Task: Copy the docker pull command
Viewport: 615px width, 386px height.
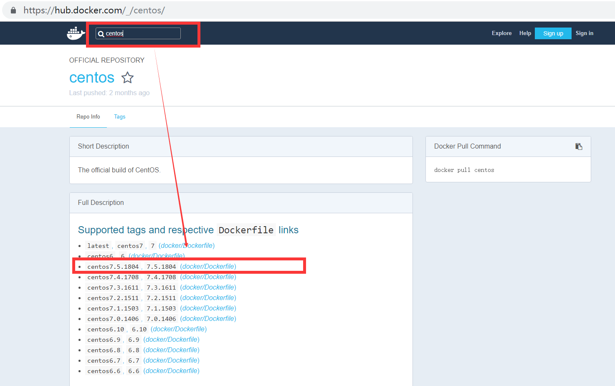Action: [579, 146]
